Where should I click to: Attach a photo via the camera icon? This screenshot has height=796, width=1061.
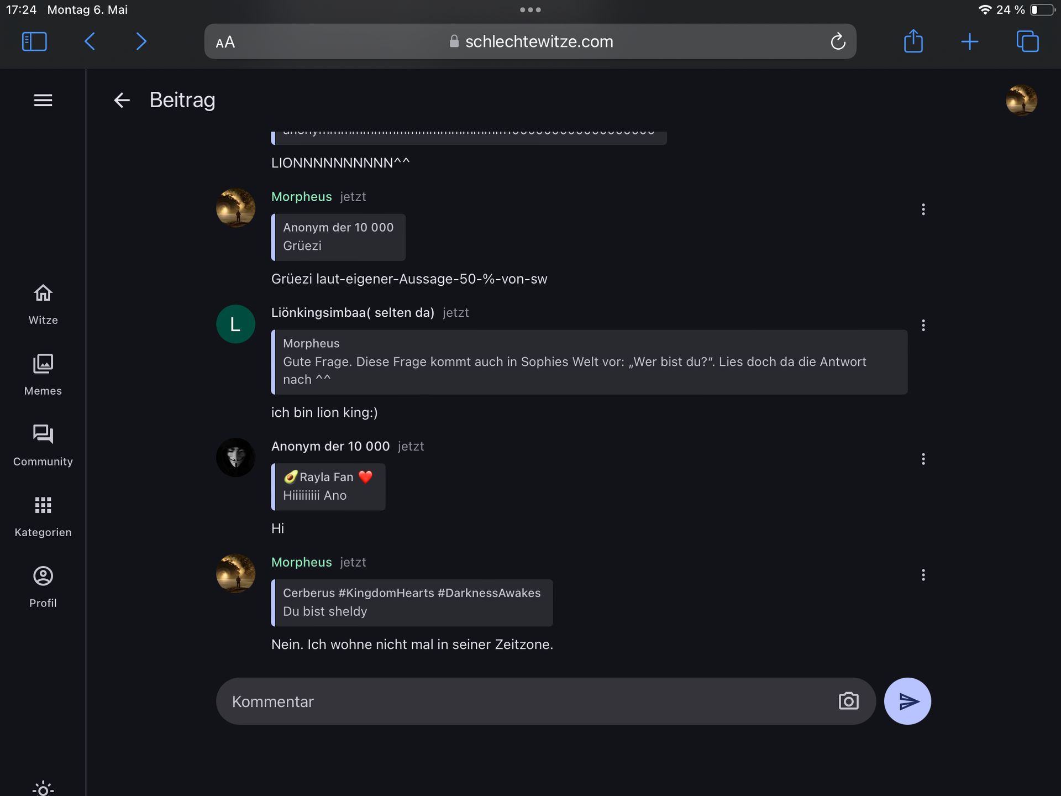[x=848, y=701]
